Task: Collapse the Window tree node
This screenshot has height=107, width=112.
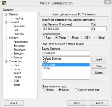Action: 6,38
